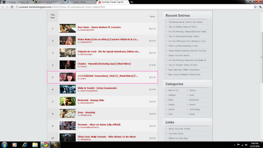This screenshot has width=263, height=148.
Task: Open the Stromae Alors on danse thumbnail
Action: [68, 126]
